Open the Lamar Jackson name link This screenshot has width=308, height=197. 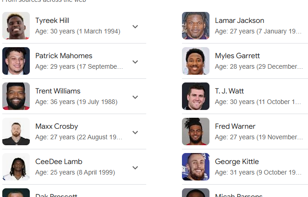239,21
